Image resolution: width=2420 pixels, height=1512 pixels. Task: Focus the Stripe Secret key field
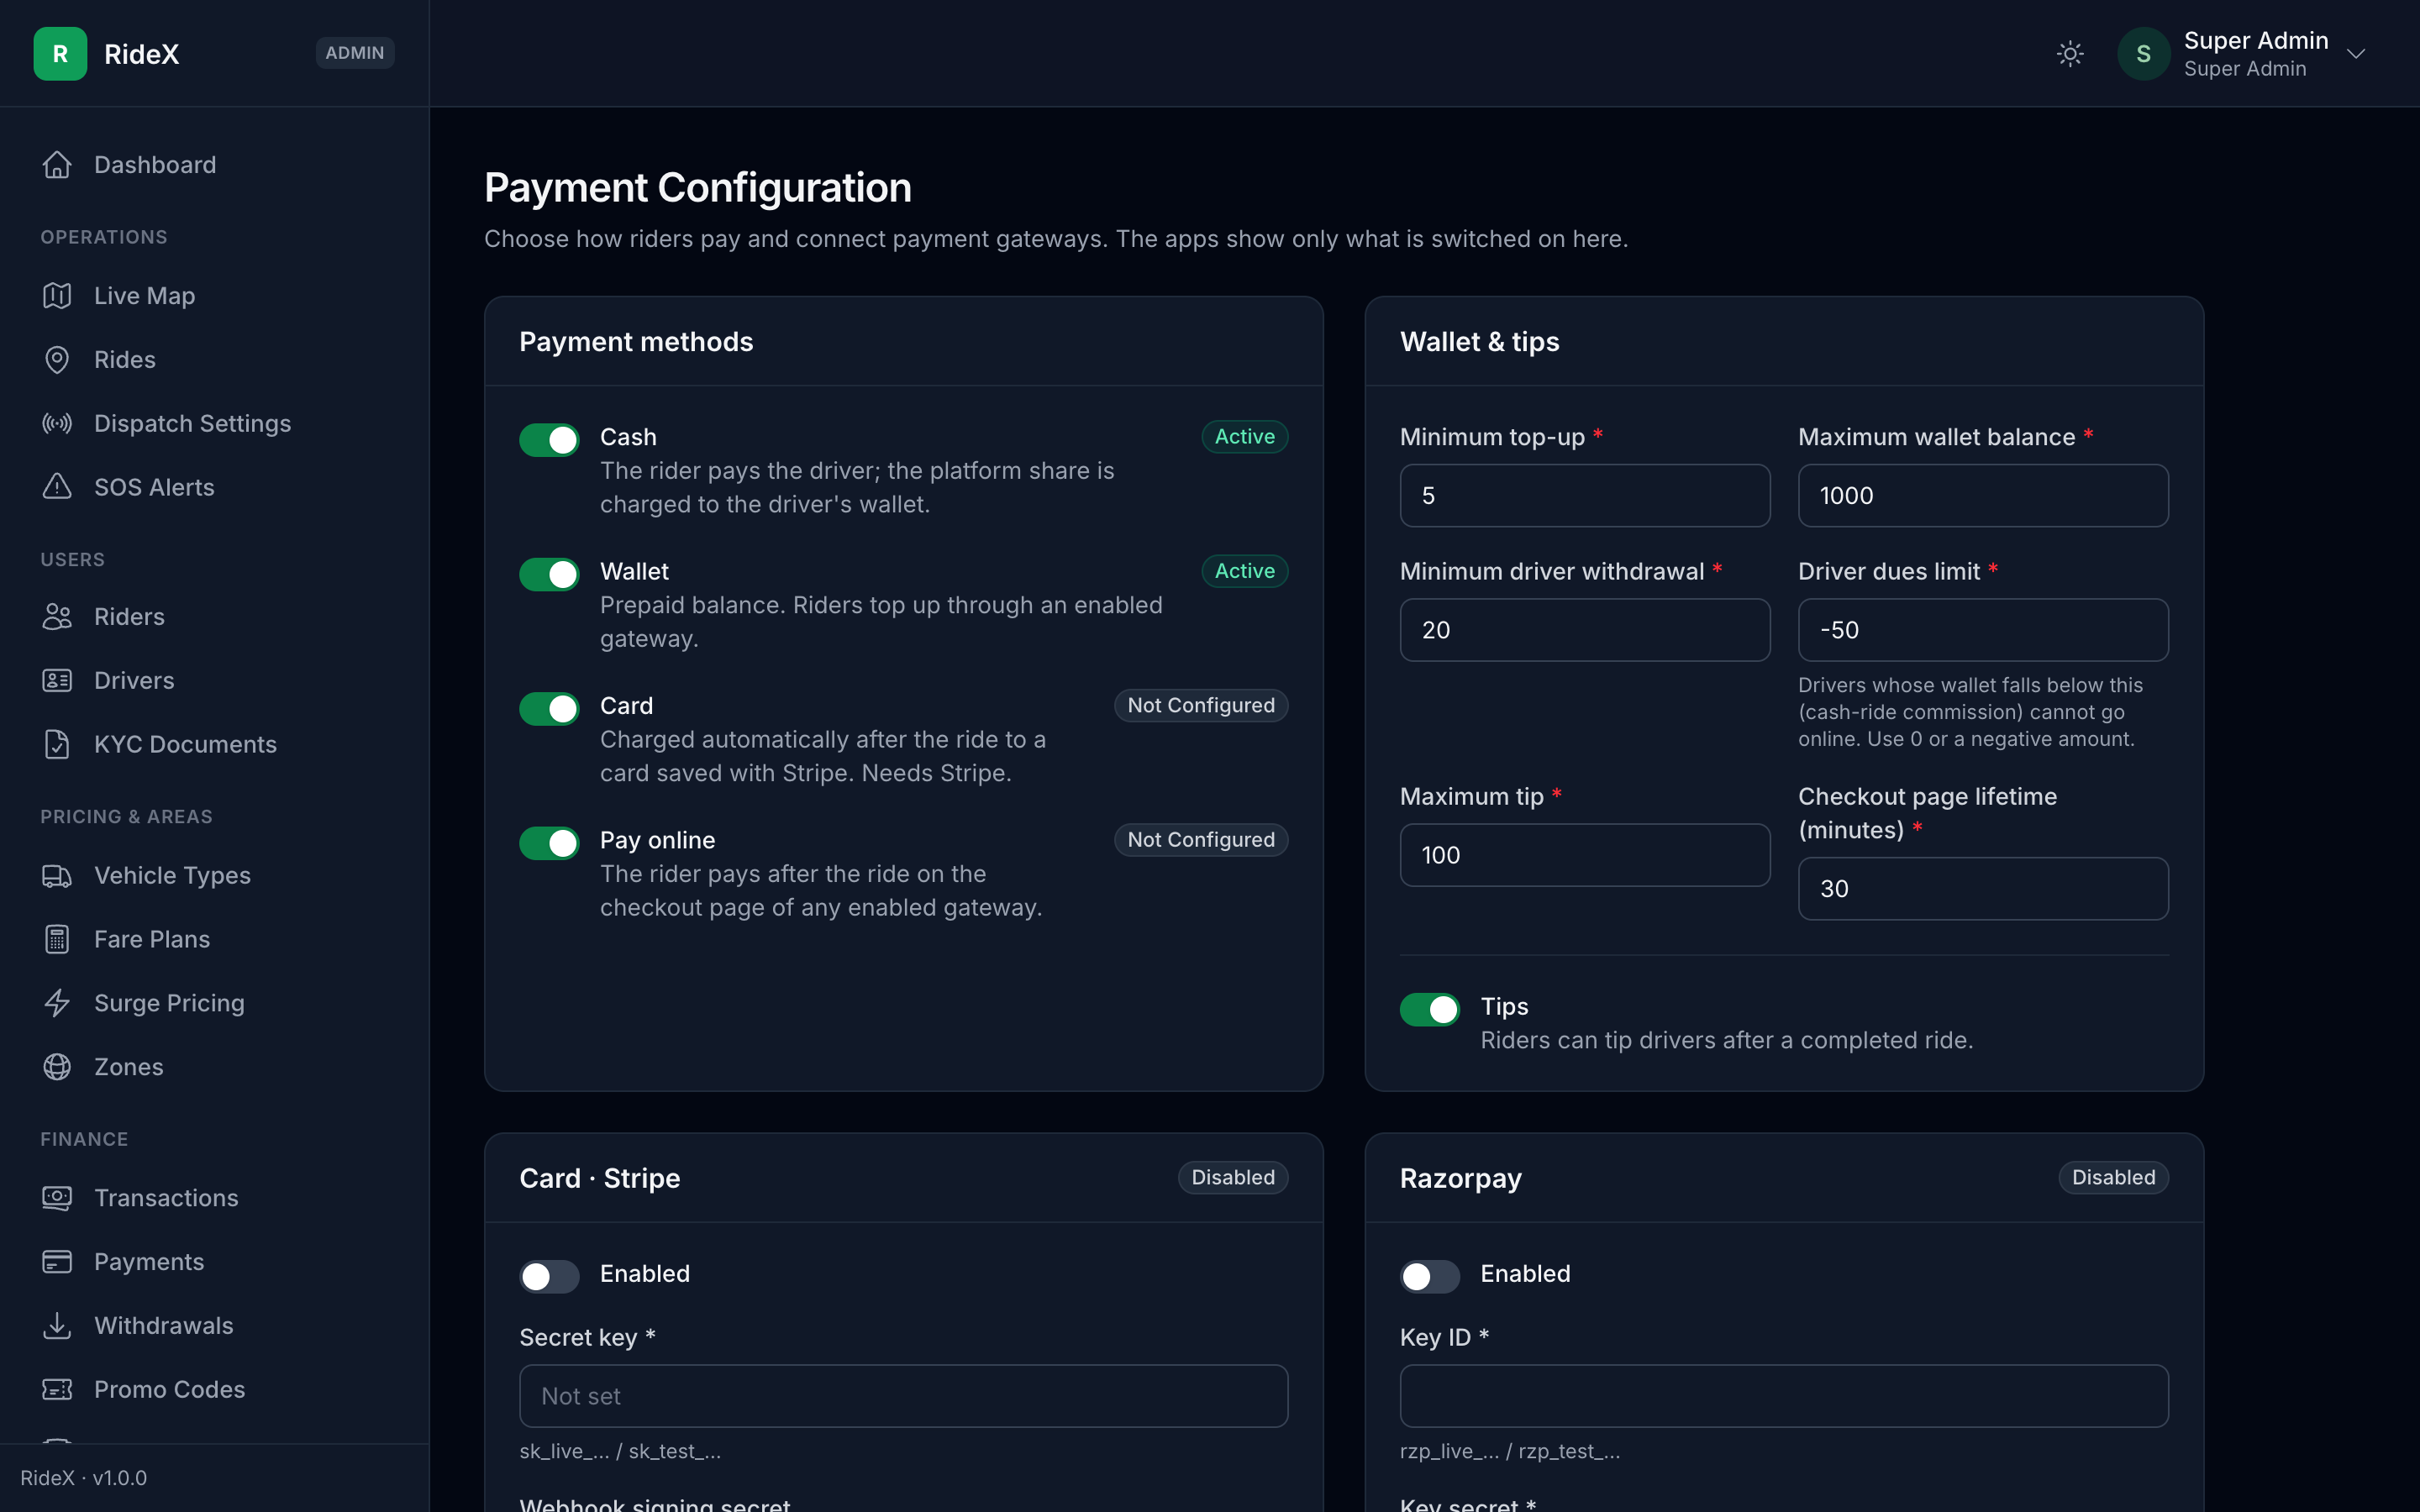(904, 1396)
